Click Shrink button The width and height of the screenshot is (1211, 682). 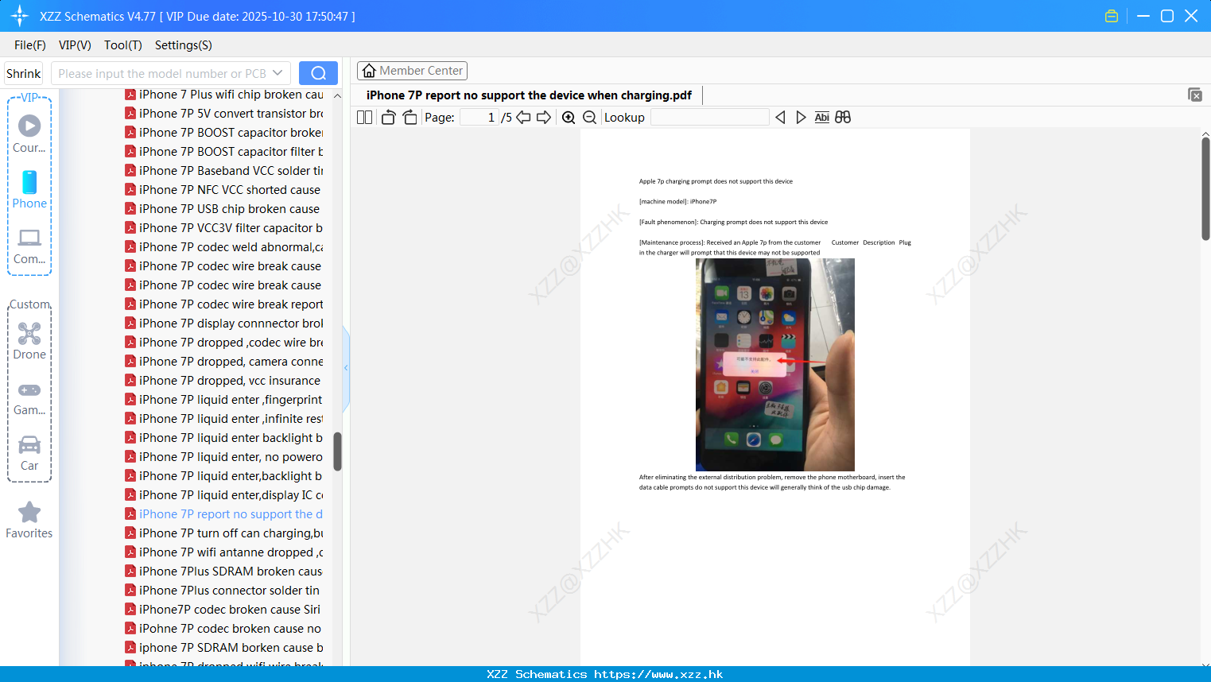(x=24, y=73)
